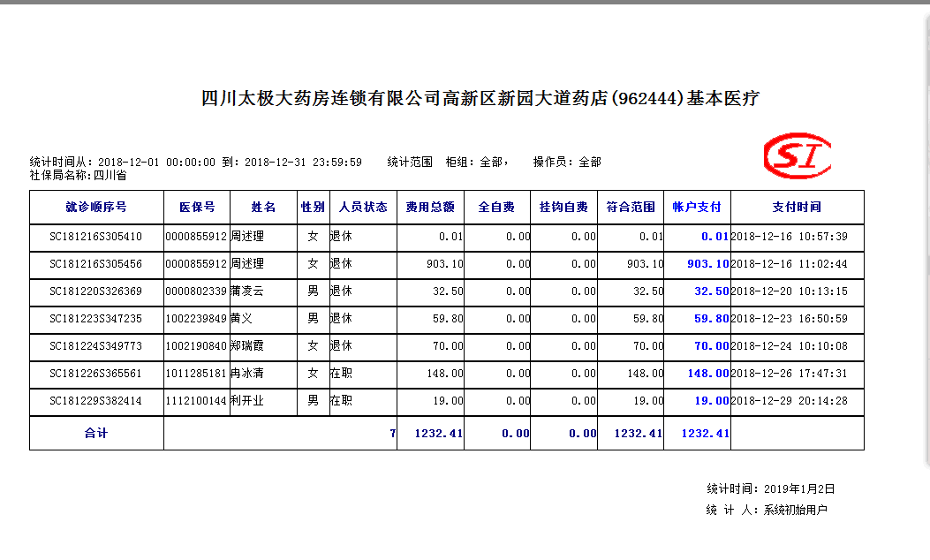This screenshot has height=560, width=930.
Task: Click the 全自费 column header
Action: point(496,207)
